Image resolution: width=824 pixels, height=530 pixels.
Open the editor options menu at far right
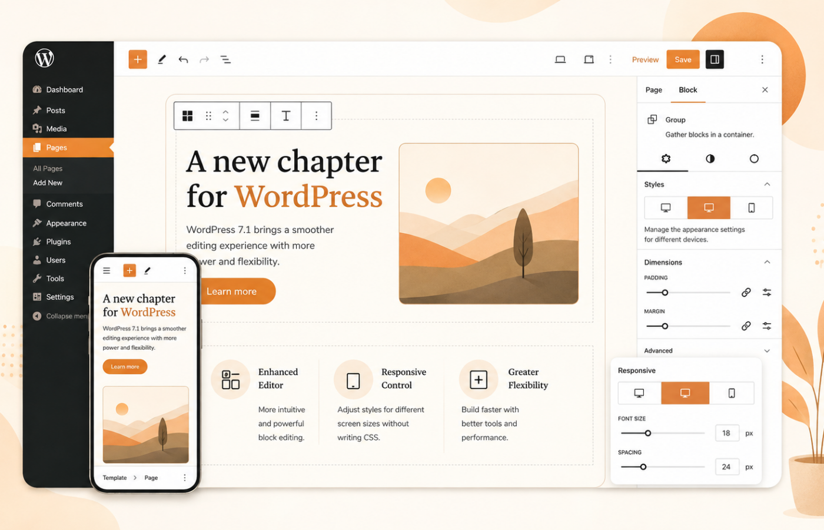pos(762,59)
